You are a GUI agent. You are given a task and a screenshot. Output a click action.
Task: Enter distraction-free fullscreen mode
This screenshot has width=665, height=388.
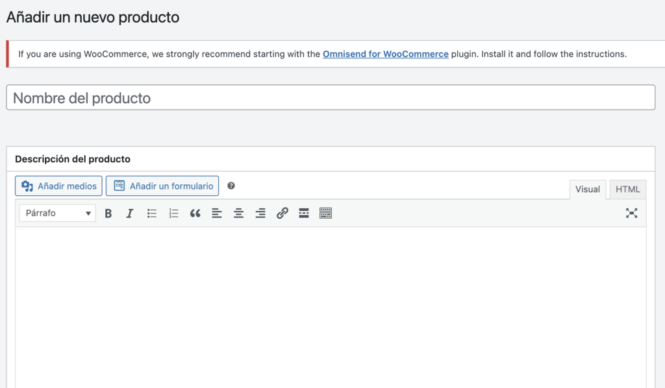click(631, 213)
